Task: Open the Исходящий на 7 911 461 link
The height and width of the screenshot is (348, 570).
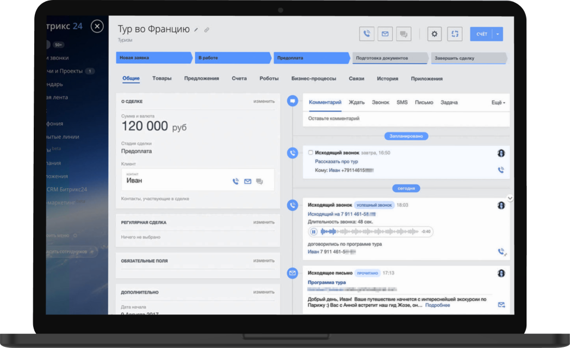Action: coord(342,214)
